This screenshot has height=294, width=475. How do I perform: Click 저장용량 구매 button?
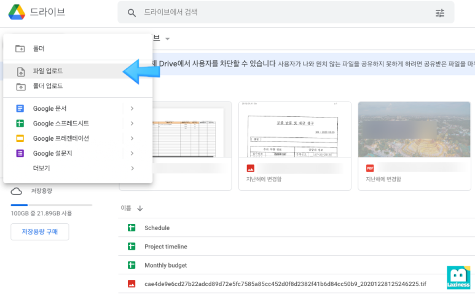(x=40, y=232)
